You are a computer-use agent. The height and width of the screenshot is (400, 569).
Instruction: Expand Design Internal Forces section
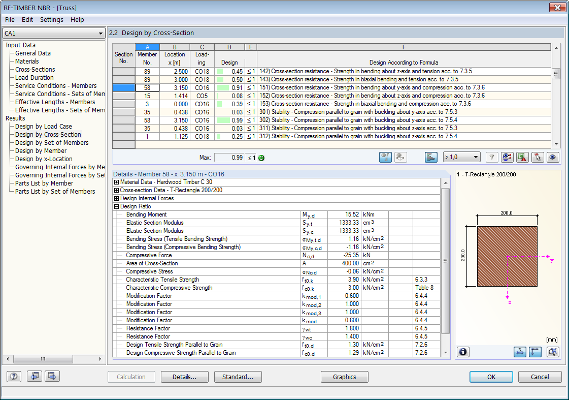[x=116, y=198]
